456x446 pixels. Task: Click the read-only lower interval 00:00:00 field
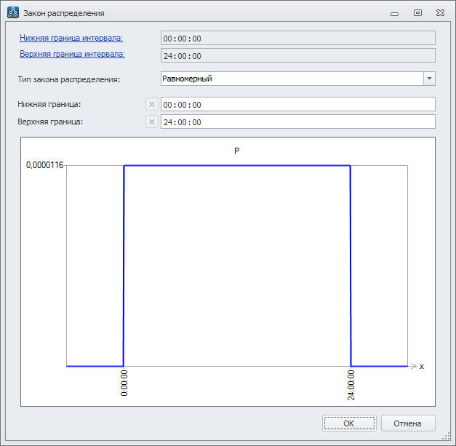[x=297, y=39]
